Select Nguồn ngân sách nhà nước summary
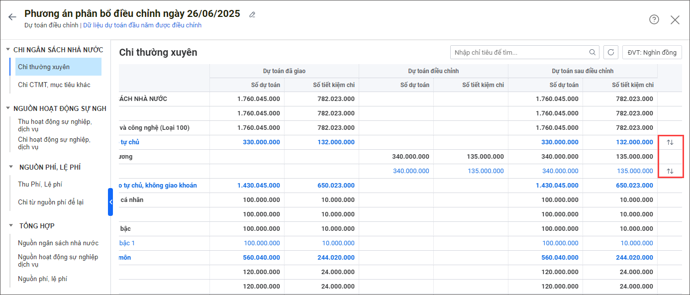Screen dimensions: 690x295 tap(58, 243)
